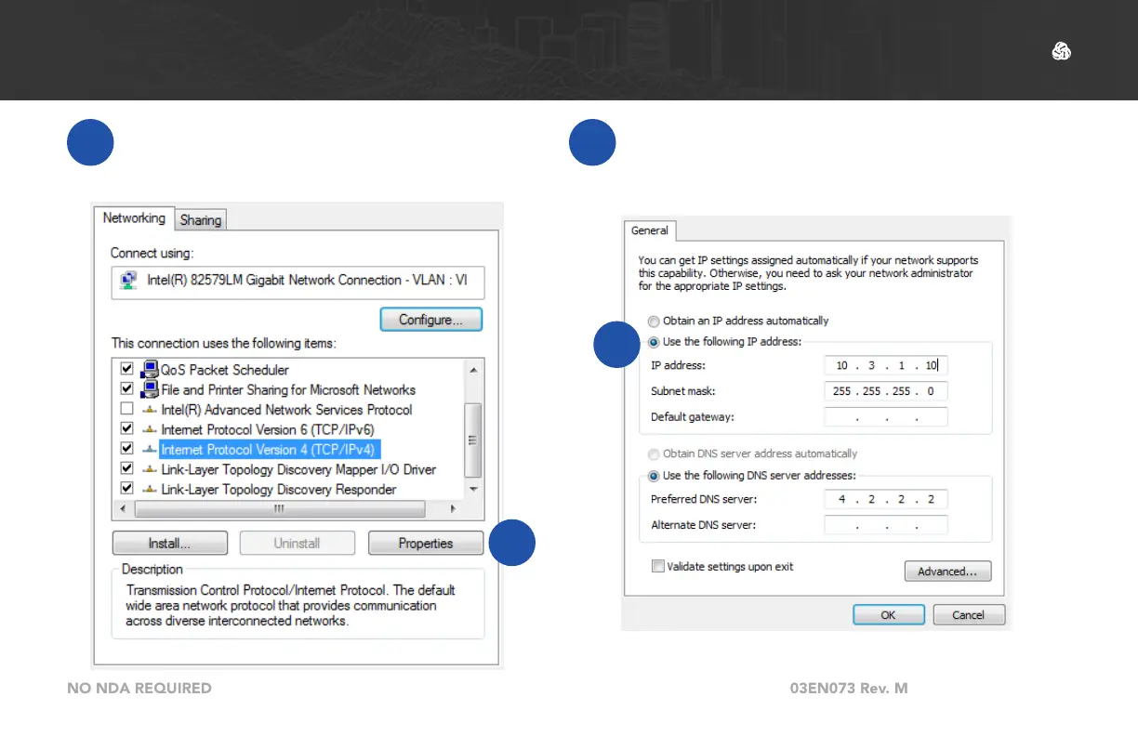Toggle Internet Protocol Version 4 checkbox

click(x=126, y=449)
